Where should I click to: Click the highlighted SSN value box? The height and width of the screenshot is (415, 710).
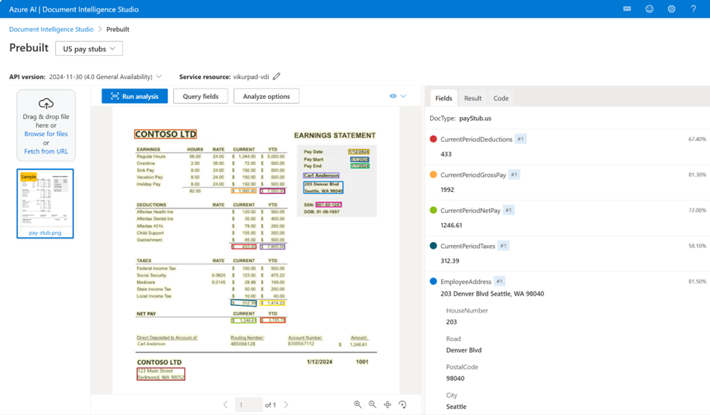(x=328, y=205)
